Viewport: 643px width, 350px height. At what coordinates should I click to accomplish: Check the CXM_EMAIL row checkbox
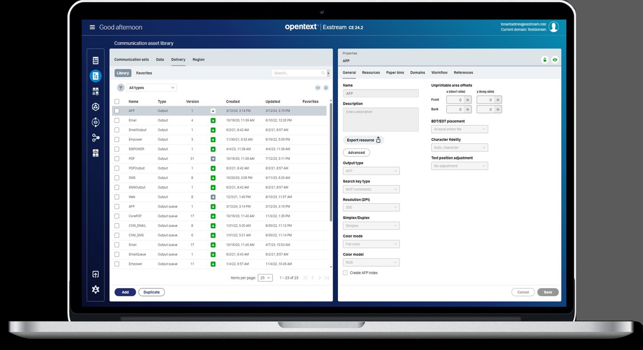pos(117,226)
